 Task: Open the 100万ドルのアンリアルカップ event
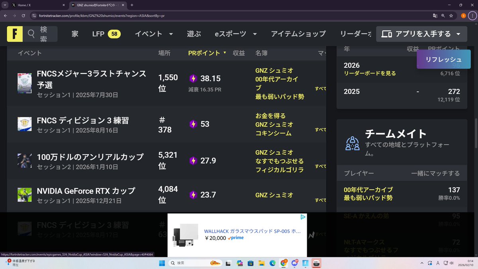[90, 157]
